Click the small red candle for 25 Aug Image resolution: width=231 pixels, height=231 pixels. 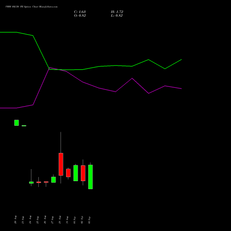click(x=39, y=182)
